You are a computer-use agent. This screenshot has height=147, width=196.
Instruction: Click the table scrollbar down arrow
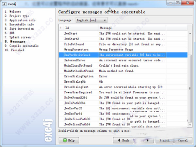[x=190, y=125]
